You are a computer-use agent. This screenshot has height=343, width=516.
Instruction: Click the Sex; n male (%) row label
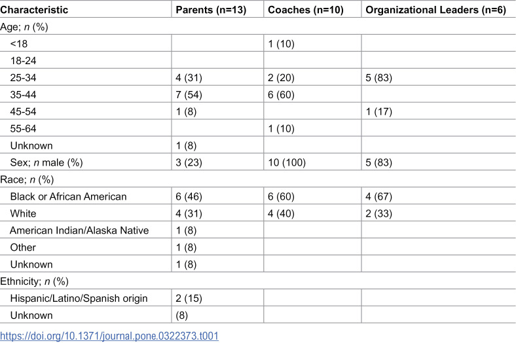46,162
